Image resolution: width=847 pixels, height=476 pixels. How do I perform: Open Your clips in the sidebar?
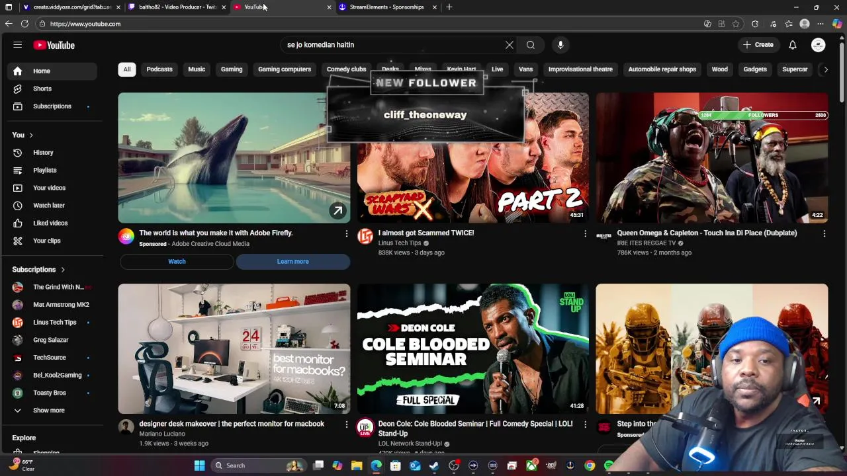click(54, 241)
